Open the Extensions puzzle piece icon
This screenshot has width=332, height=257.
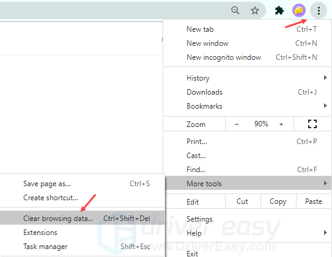coord(279,10)
